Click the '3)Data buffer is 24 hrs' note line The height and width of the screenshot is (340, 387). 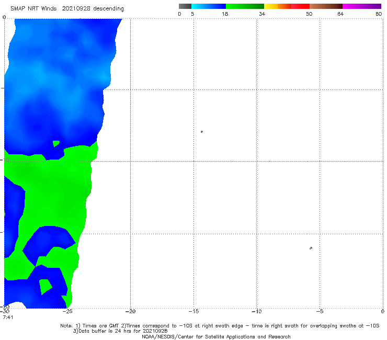pyautogui.click(x=120, y=331)
